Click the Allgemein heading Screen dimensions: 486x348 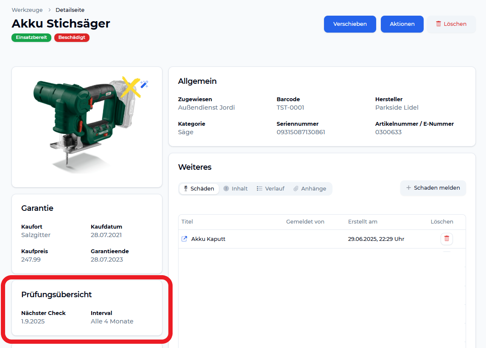pos(198,81)
